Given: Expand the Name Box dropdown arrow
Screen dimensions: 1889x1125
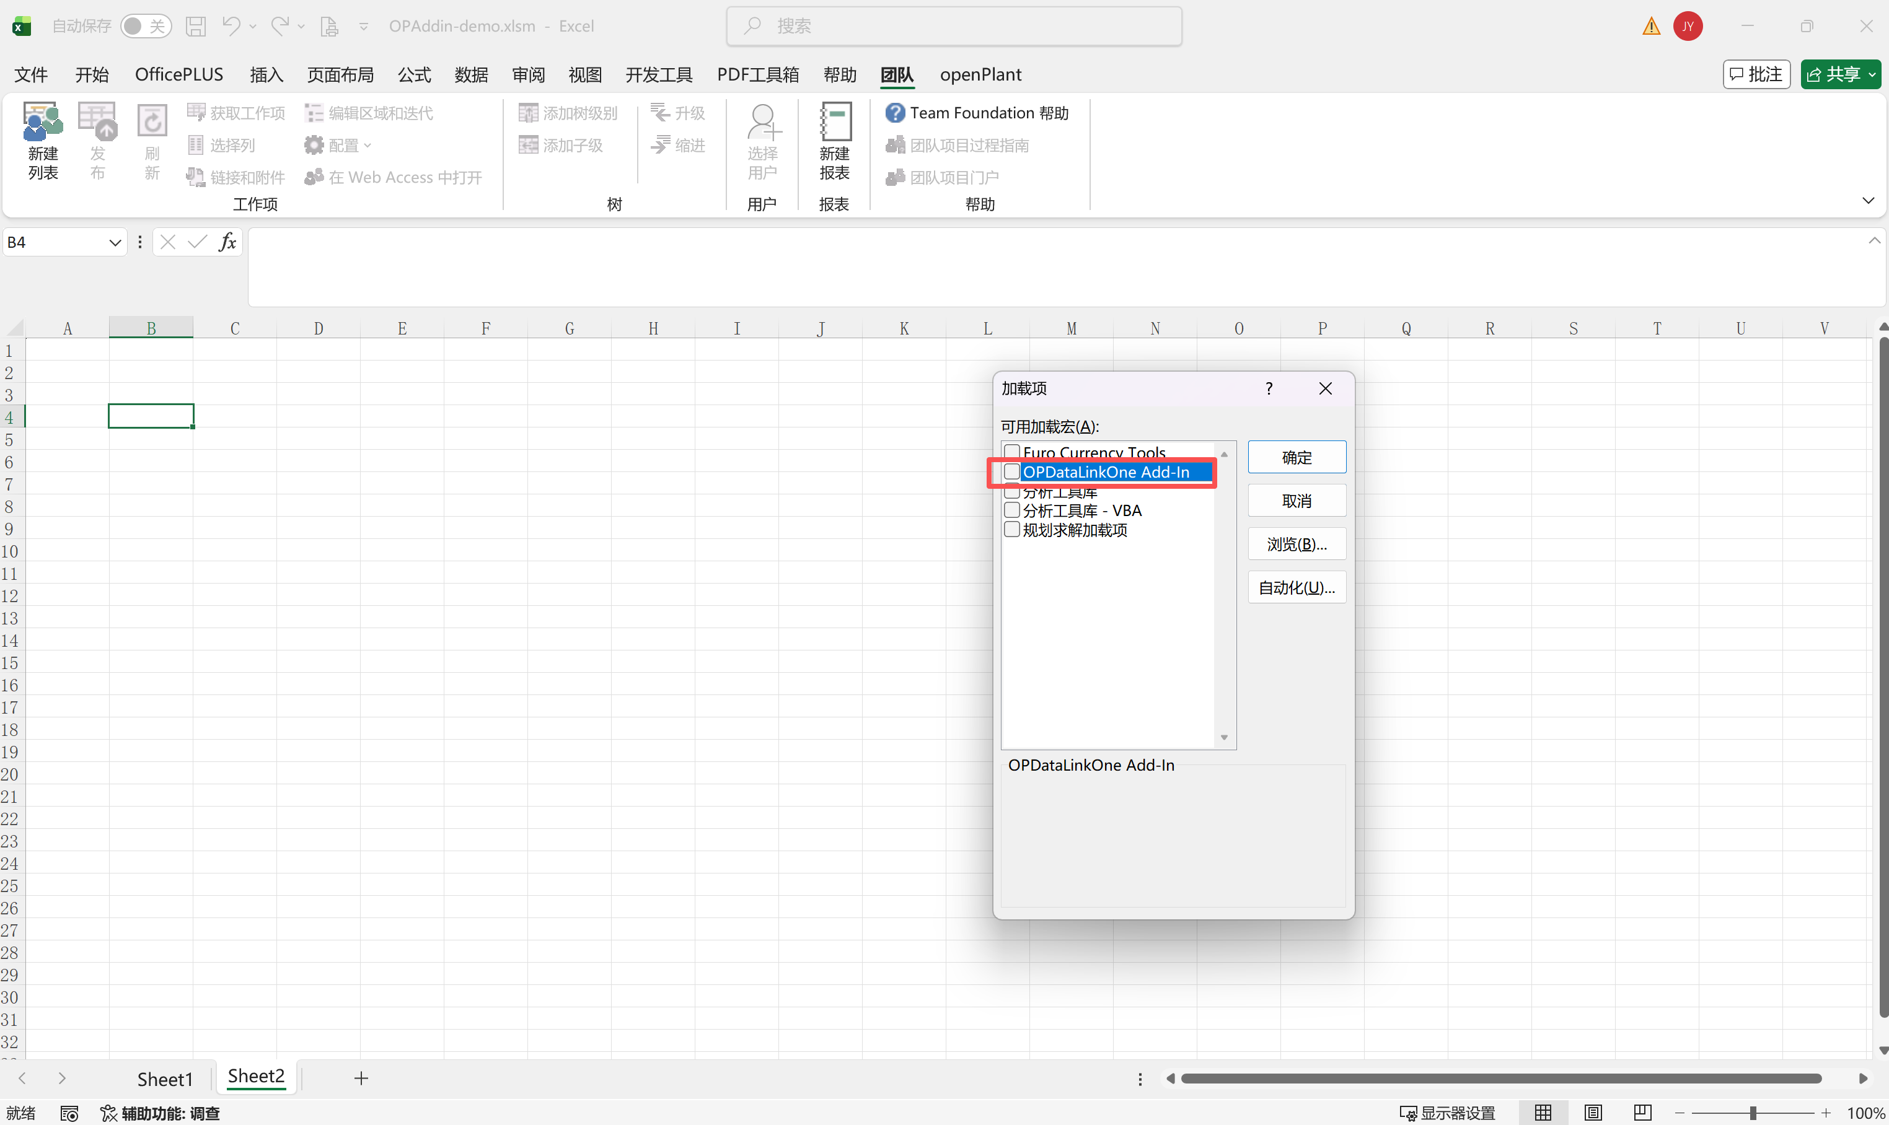Looking at the screenshot, I should pos(115,243).
